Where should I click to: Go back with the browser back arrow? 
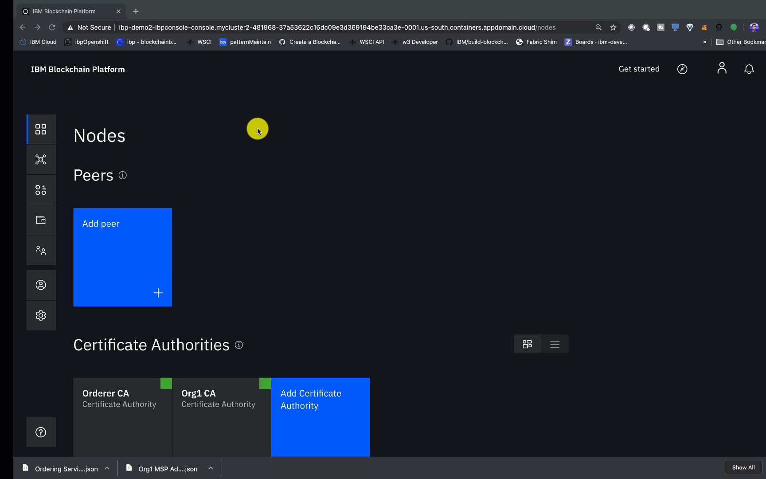point(23,27)
